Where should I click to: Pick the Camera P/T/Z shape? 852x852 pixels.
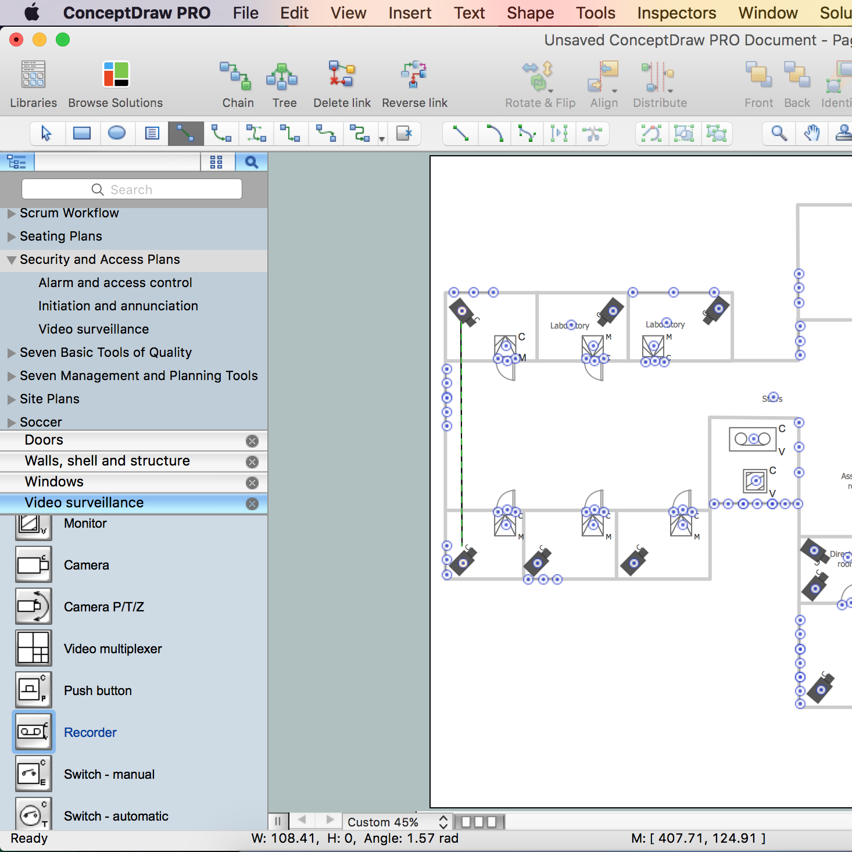pos(34,606)
